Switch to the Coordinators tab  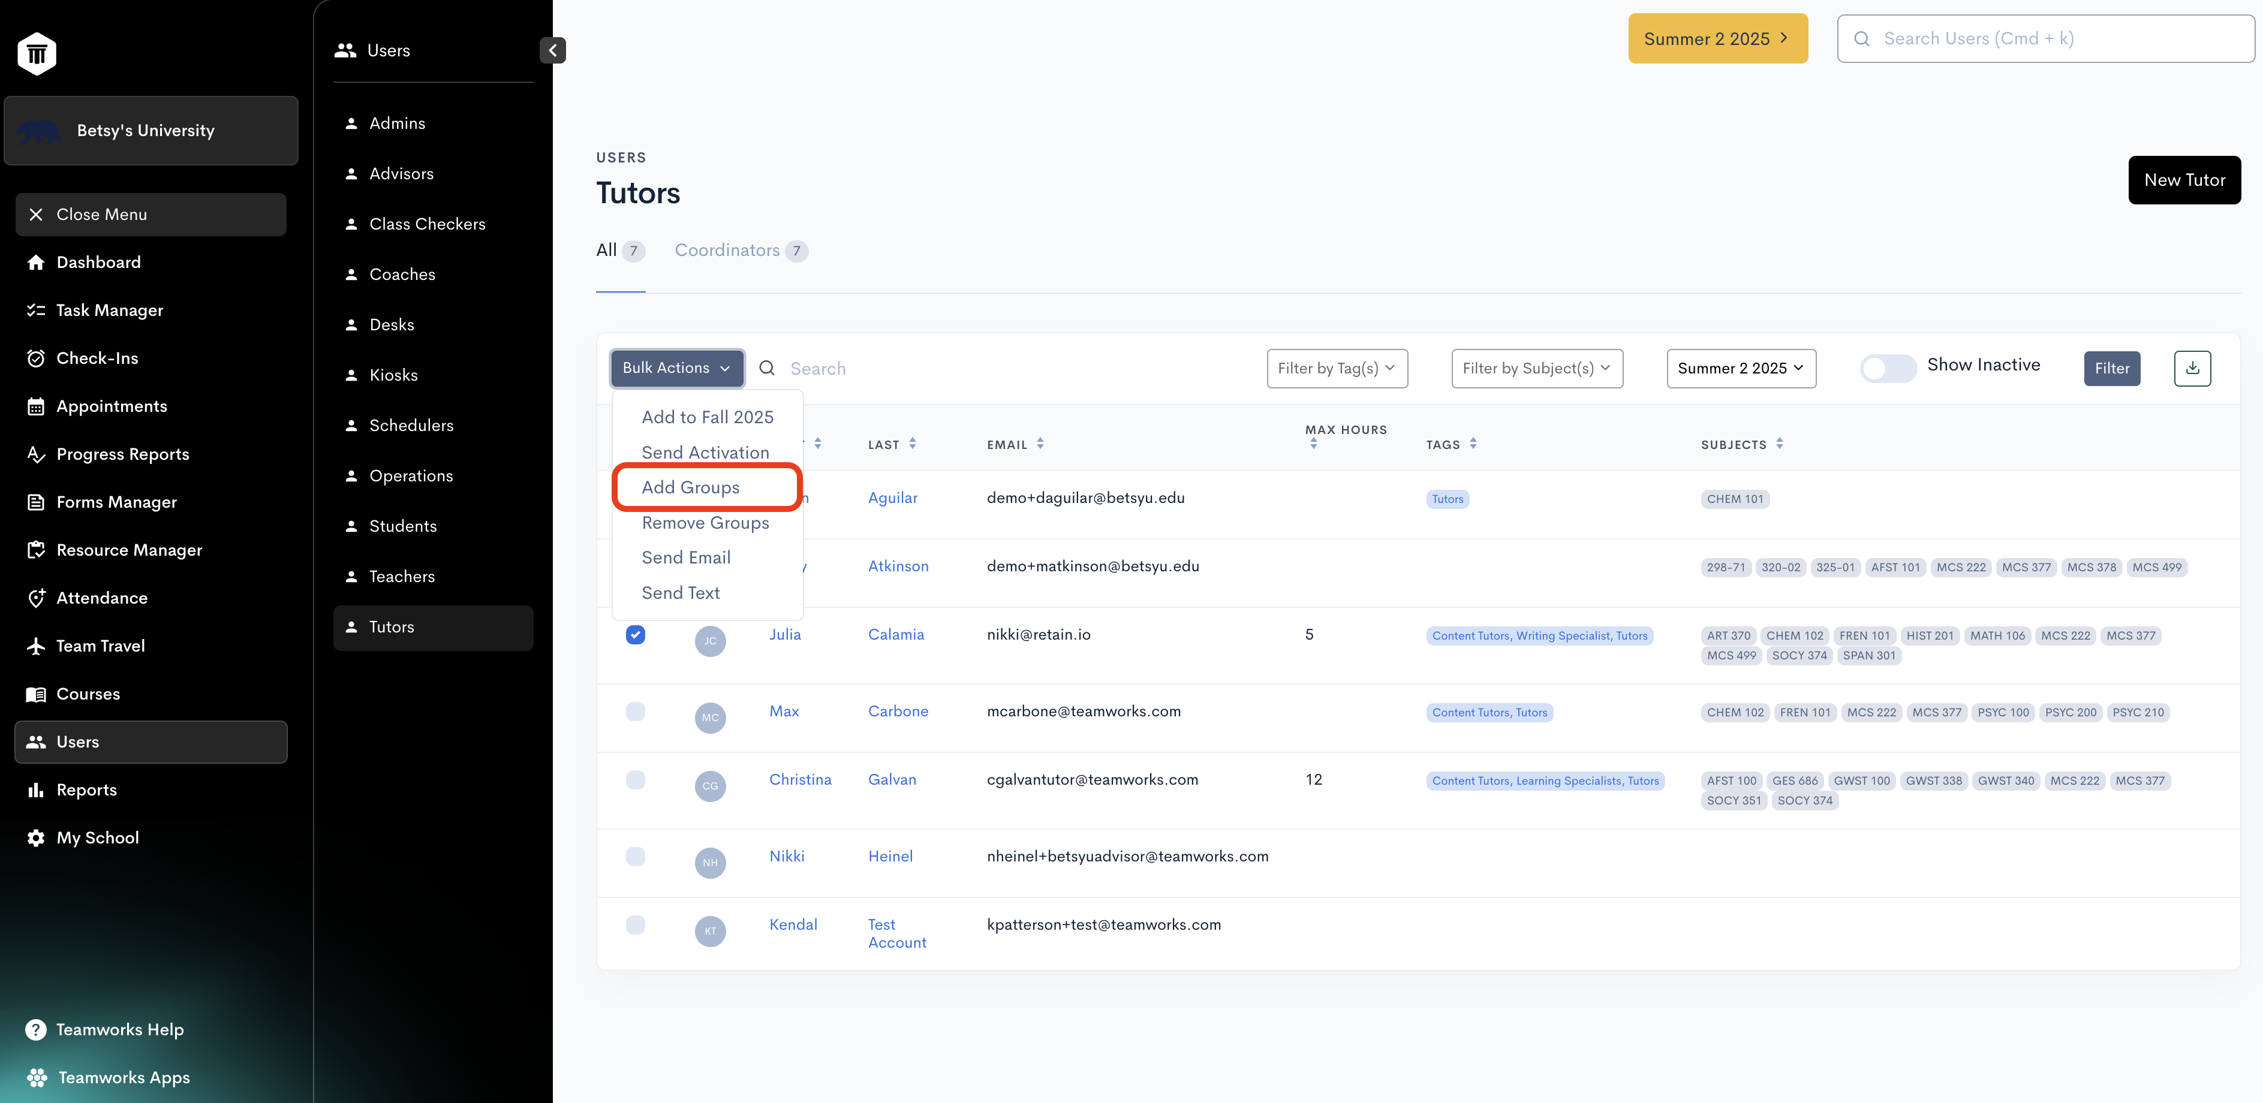tap(741, 251)
